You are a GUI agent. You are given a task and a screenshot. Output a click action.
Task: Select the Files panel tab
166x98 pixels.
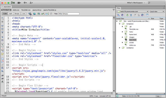(x=118, y=8)
